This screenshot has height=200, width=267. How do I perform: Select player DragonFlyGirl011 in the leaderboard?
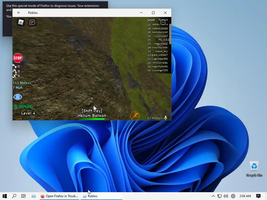157,66
